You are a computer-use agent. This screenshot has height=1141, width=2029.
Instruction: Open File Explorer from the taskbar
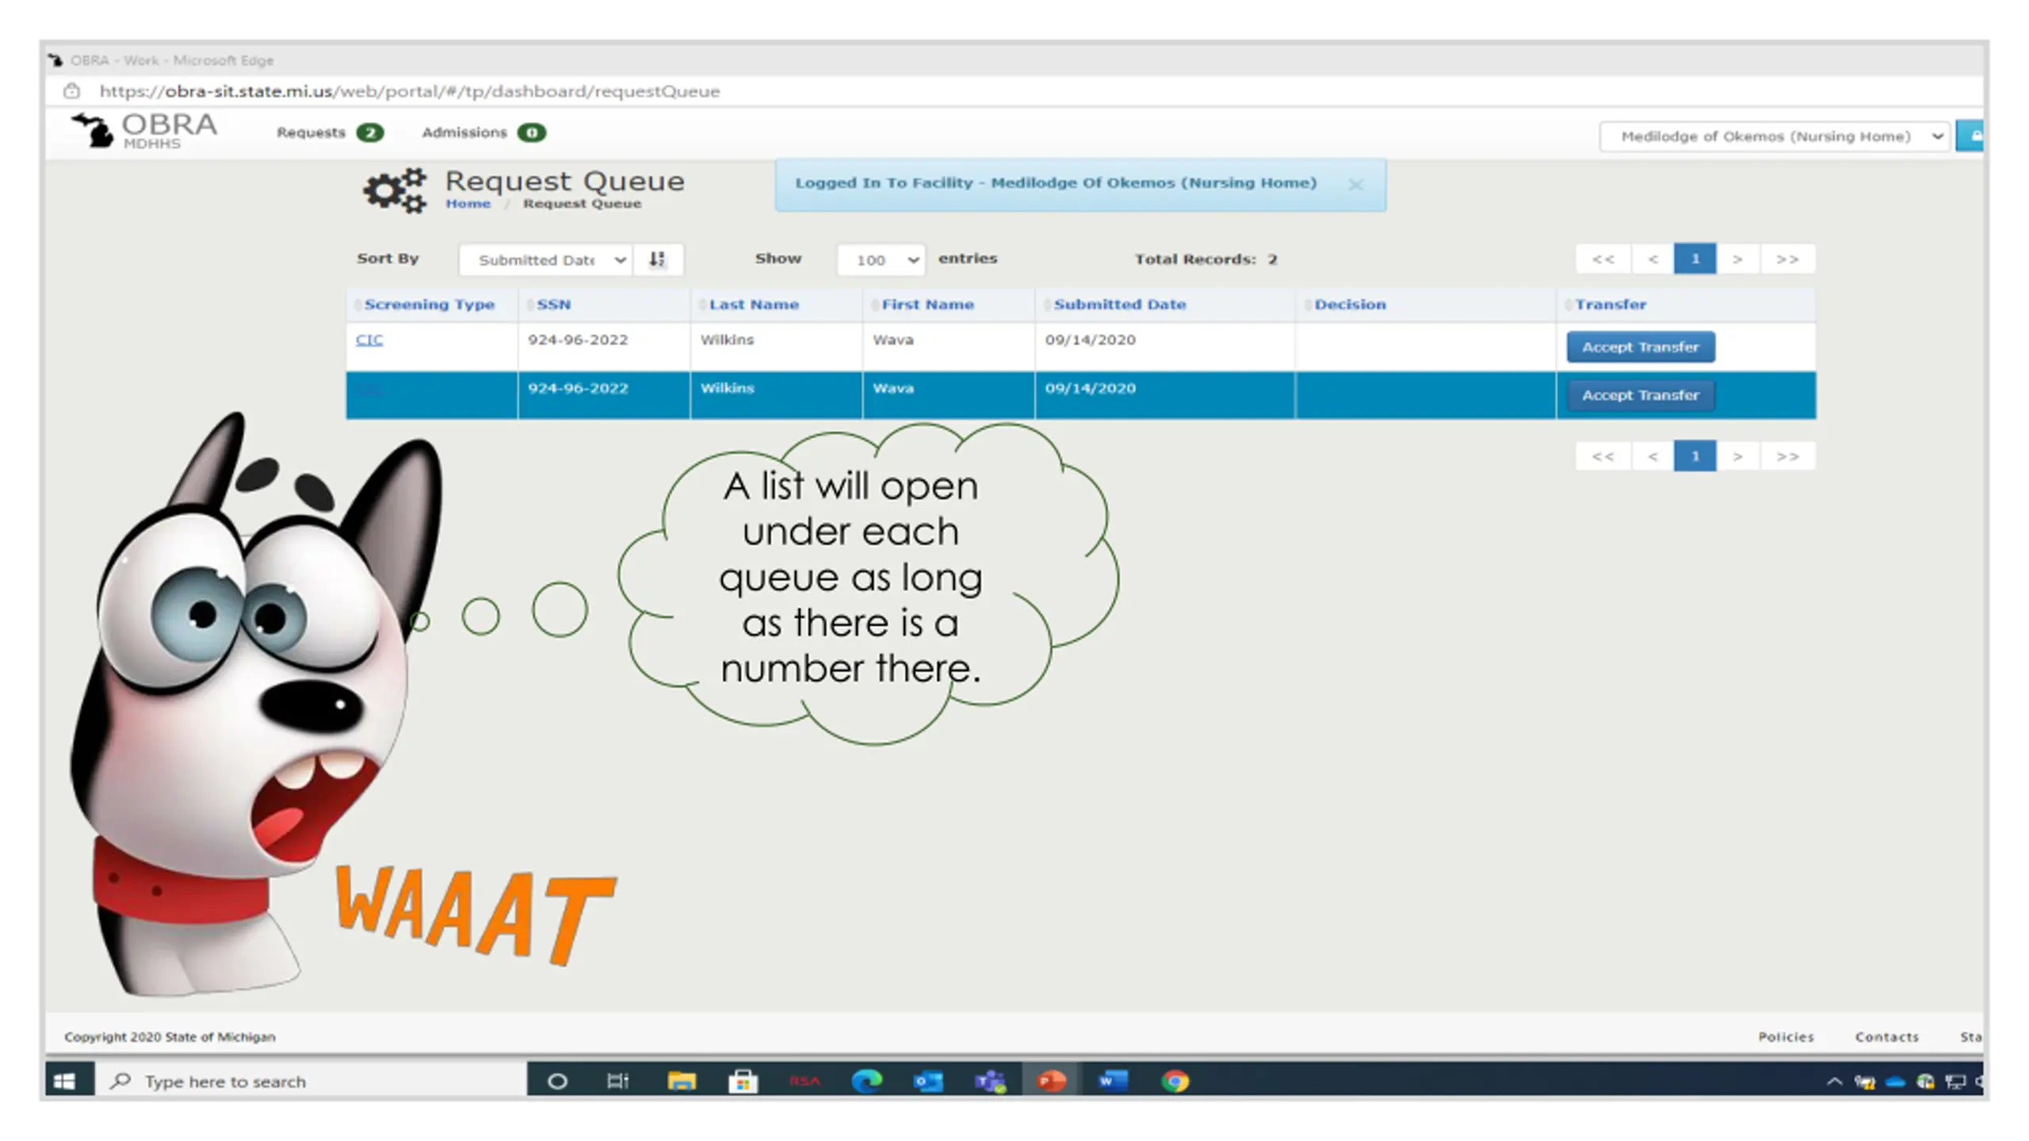[x=681, y=1081]
